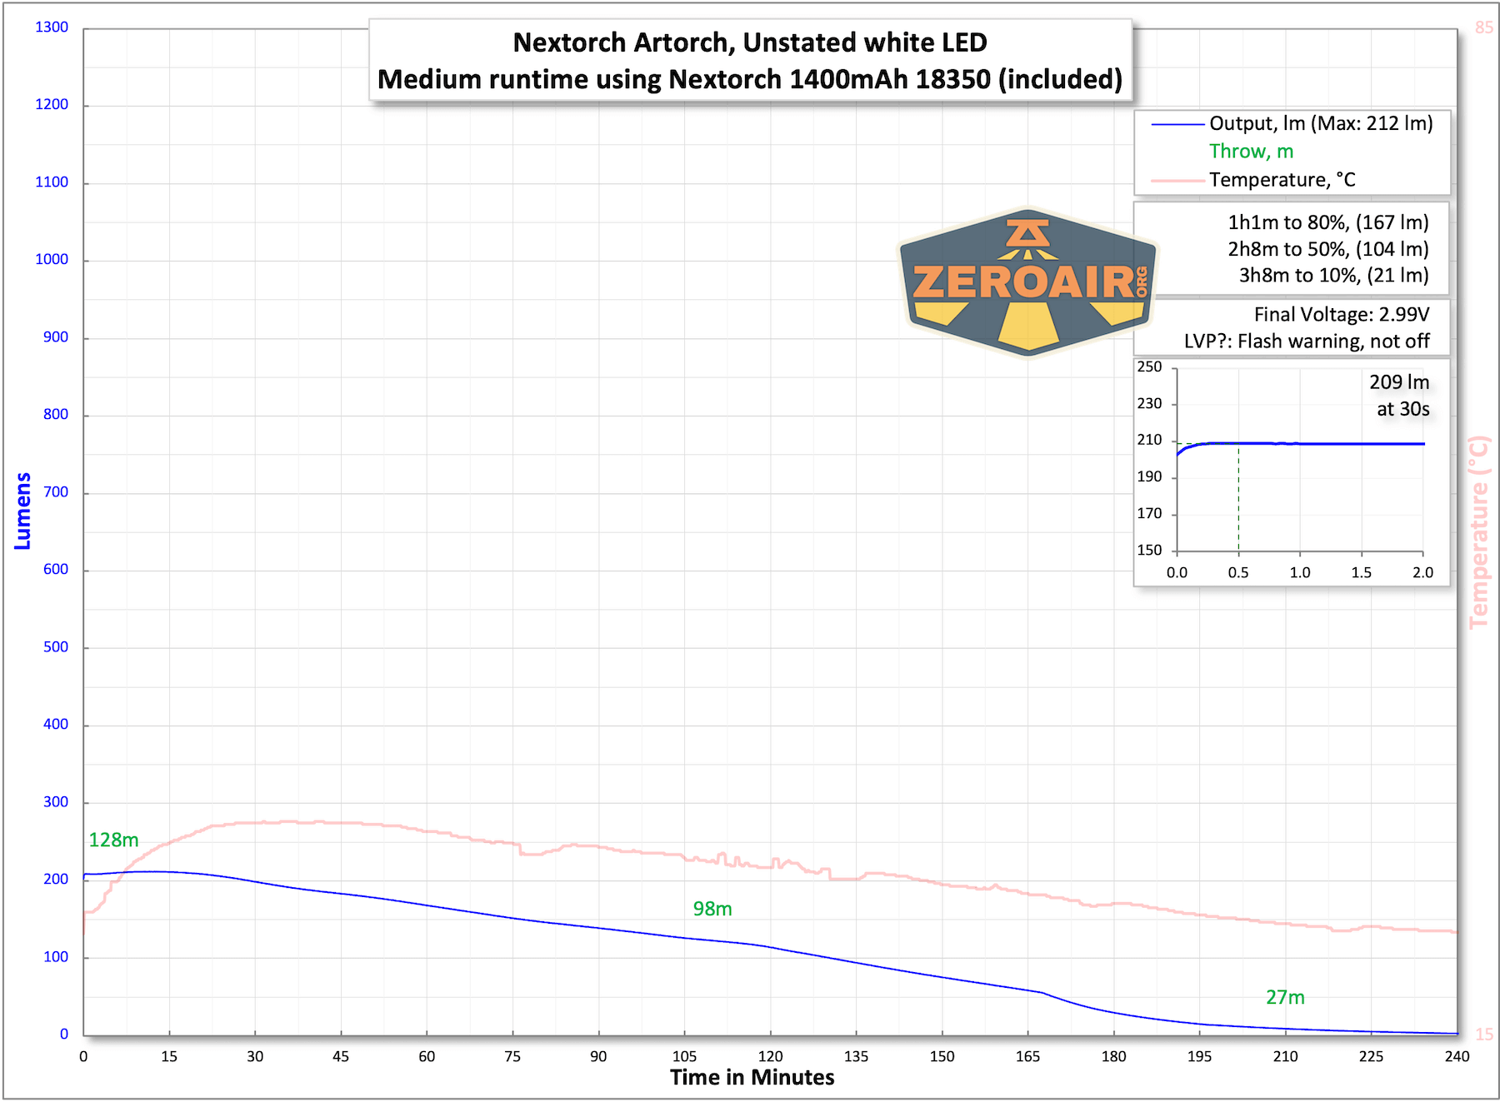Click the '3h8m to 10%, (21 lm)' text
Image resolution: width=1500 pixels, height=1102 pixels.
pyautogui.click(x=1333, y=276)
